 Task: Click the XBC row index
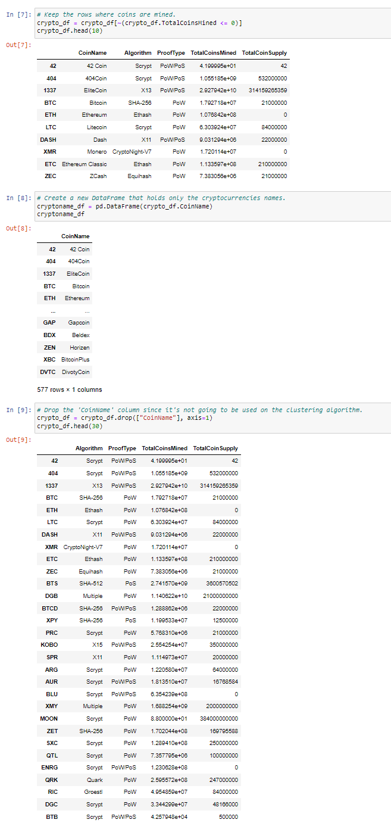coord(49,359)
